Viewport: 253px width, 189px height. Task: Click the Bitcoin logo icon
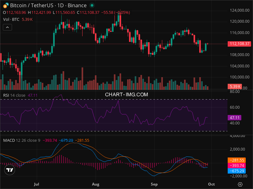[x=6, y=5]
